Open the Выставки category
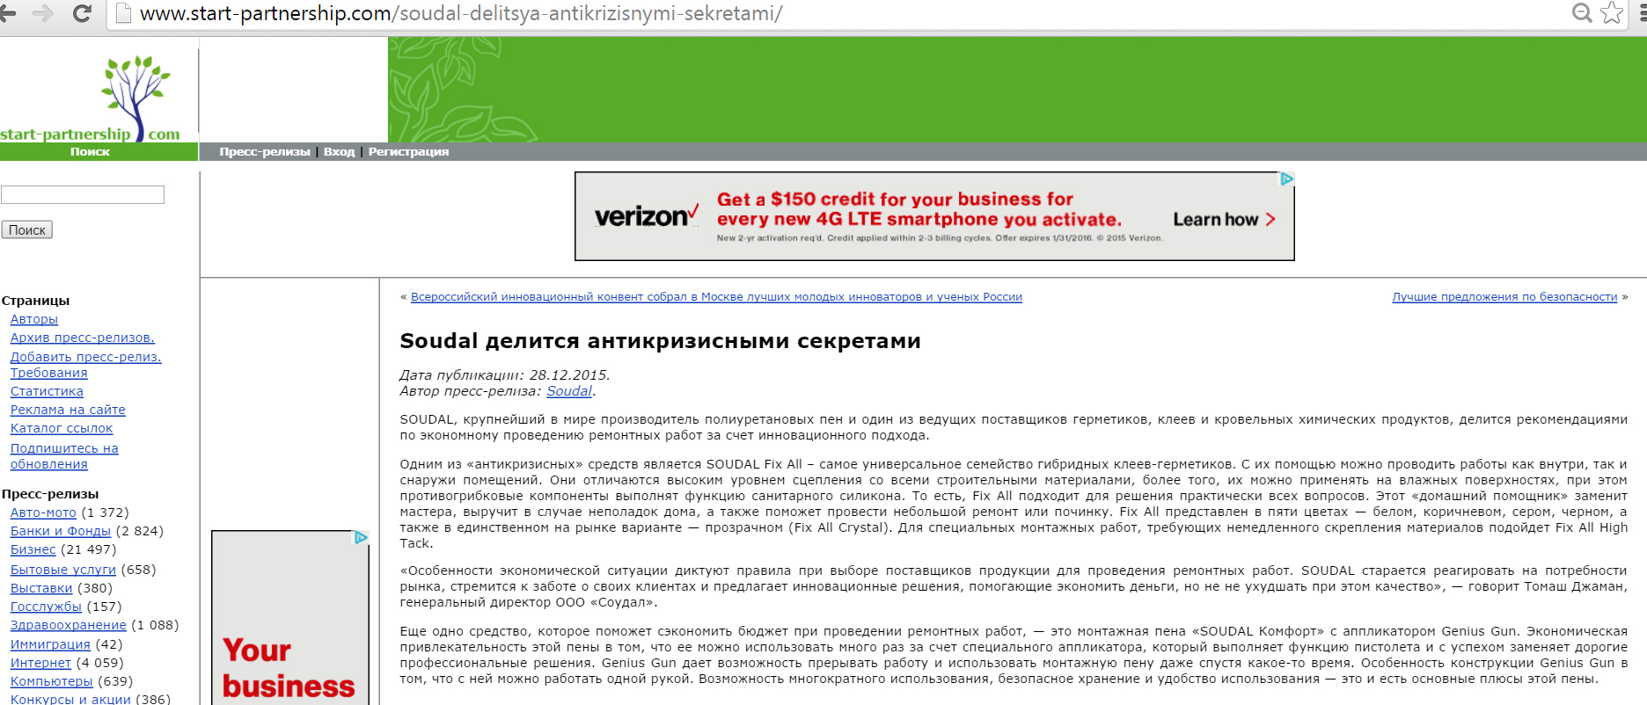Image resolution: width=1647 pixels, height=705 pixels. pos(41,588)
